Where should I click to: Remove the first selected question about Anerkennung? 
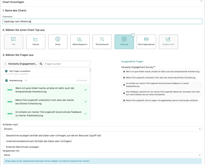[x=124, y=72]
